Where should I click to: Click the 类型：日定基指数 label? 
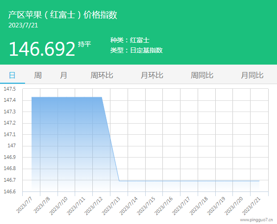point(136,50)
